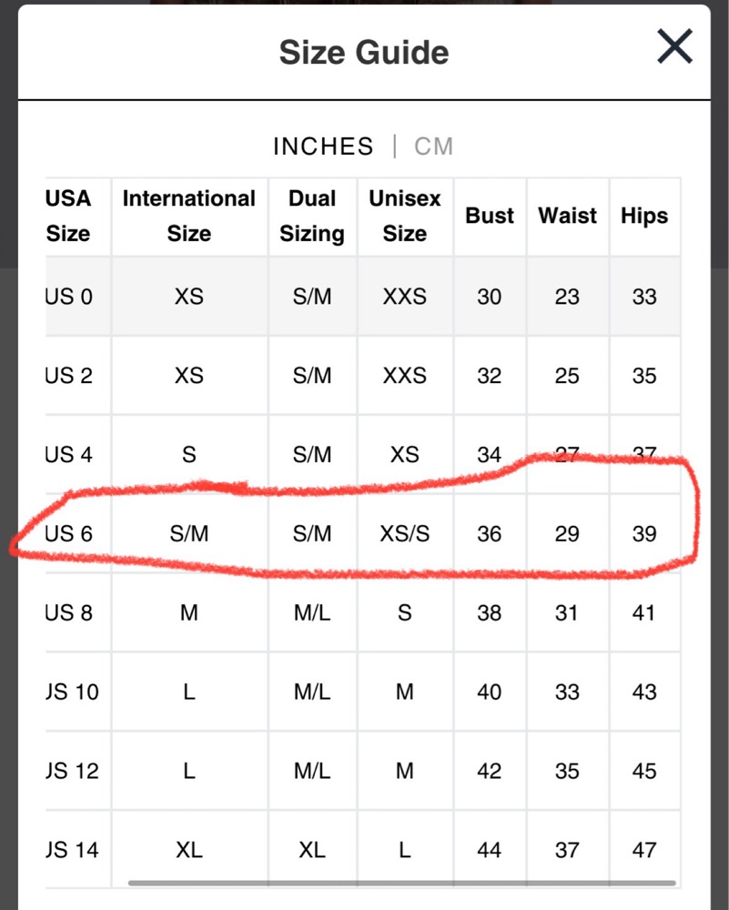729x910 pixels.
Task: Click the Hips column header
Action: 644,217
